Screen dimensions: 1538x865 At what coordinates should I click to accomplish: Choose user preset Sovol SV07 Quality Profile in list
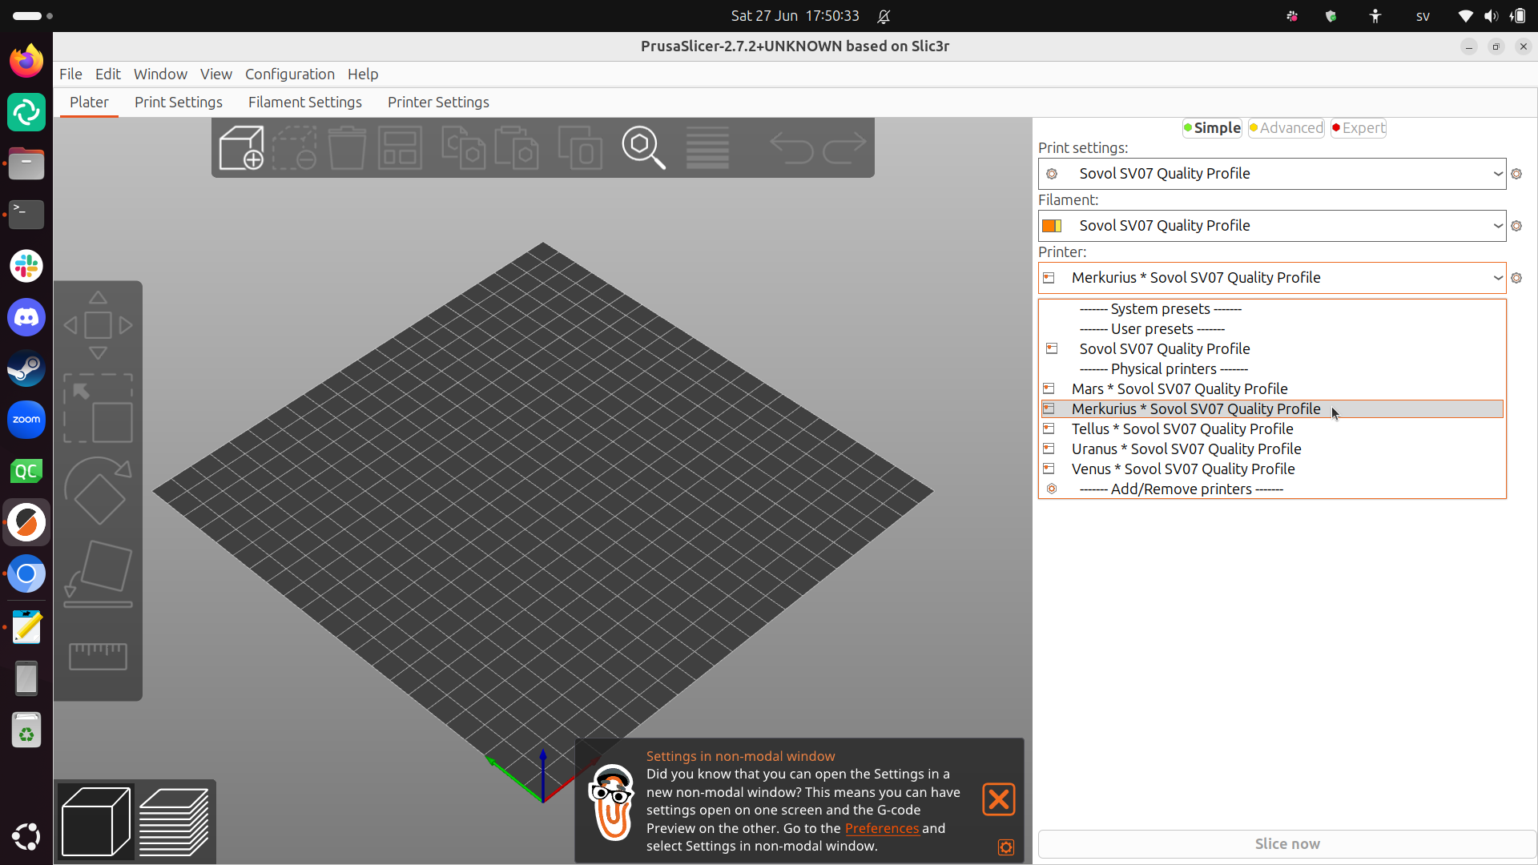tap(1272, 349)
